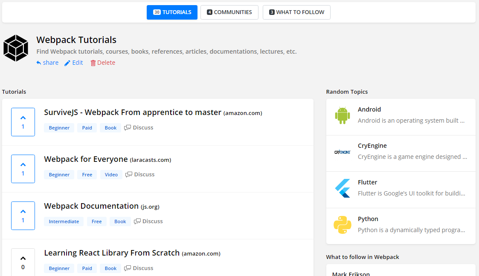The width and height of the screenshot is (479, 276).
Task: Click the Flutter logo icon
Action: click(343, 188)
